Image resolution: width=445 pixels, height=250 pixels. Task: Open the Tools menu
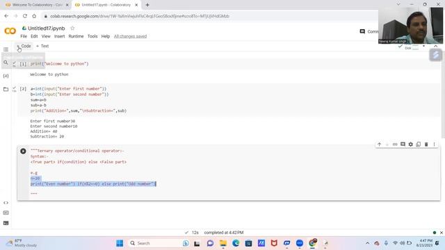(92, 36)
